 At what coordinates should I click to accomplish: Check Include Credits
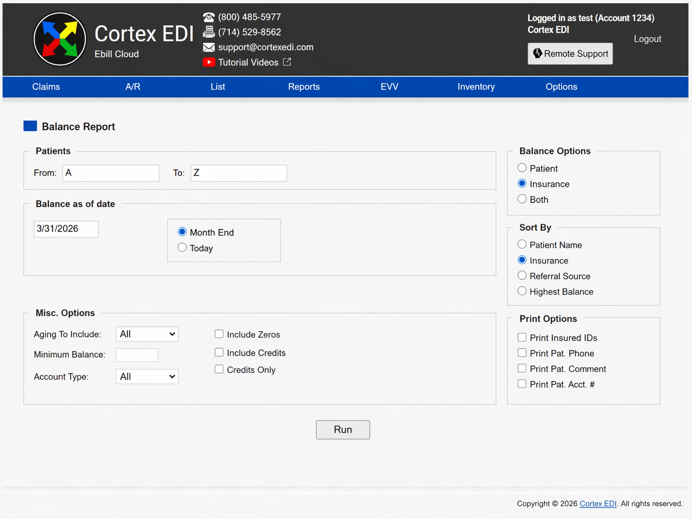[219, 352]
